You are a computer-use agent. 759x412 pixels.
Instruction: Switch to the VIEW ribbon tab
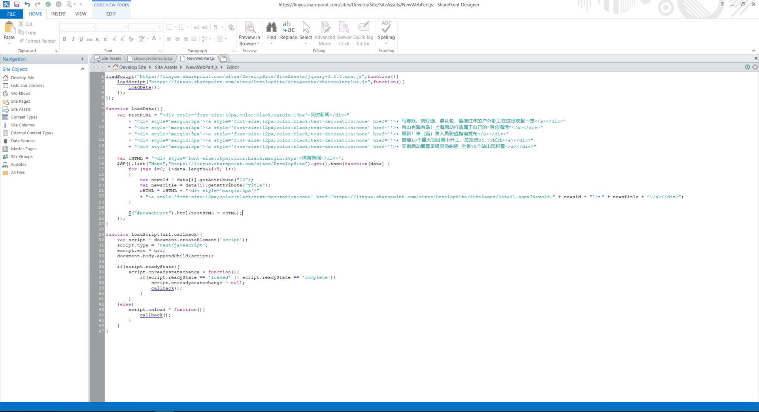click(x=81, y=14)
